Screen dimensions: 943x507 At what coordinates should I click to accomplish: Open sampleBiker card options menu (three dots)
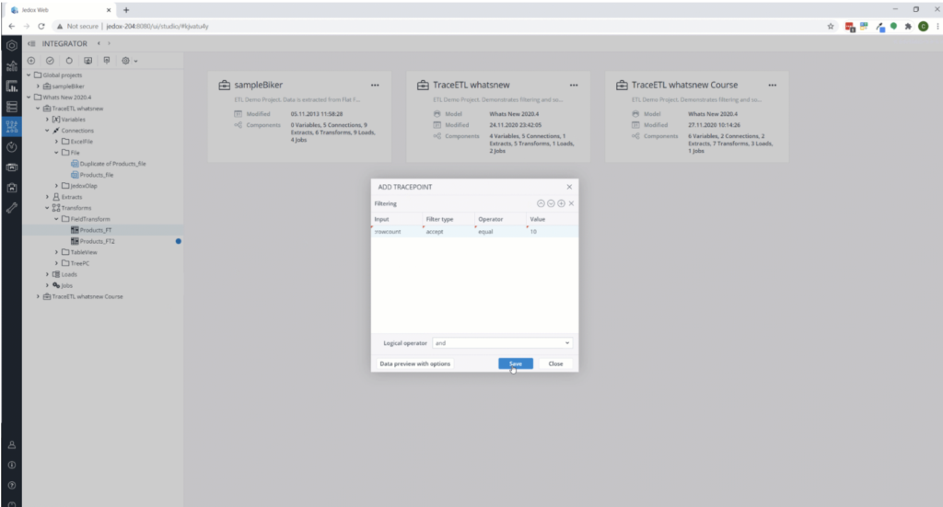point(375,86)
